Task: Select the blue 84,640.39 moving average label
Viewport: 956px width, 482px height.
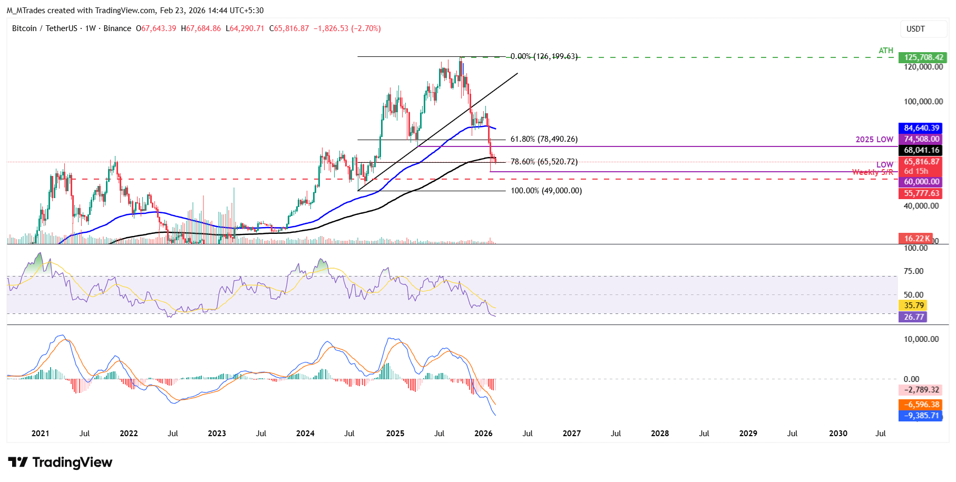Action: click(920, 128)
